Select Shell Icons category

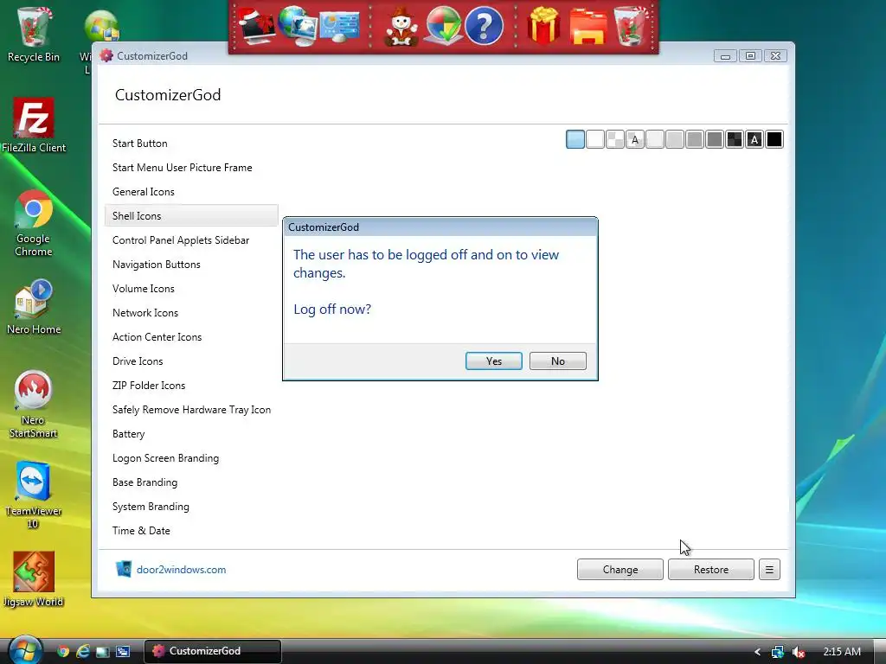[x=191, y=215]
